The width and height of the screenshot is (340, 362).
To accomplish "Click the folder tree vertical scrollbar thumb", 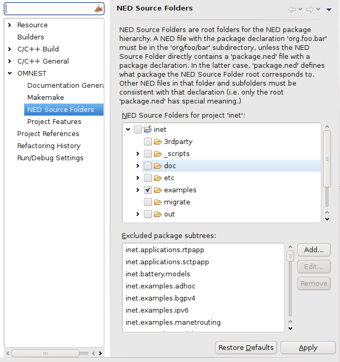I will pyautogui.click(x=327, y=159).
